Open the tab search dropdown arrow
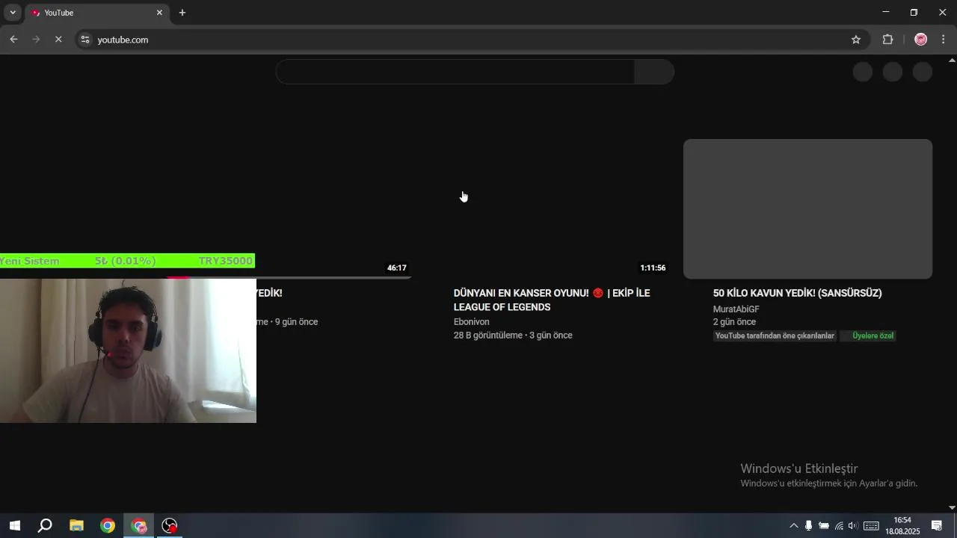 coord(13,13)
